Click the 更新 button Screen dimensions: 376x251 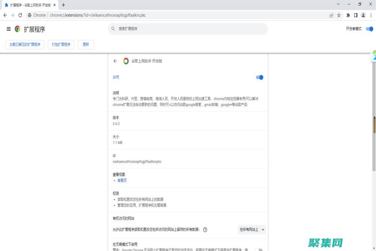[86, 44]
